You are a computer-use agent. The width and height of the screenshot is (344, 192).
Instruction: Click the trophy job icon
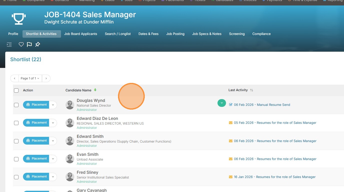(x=19, y=19)
